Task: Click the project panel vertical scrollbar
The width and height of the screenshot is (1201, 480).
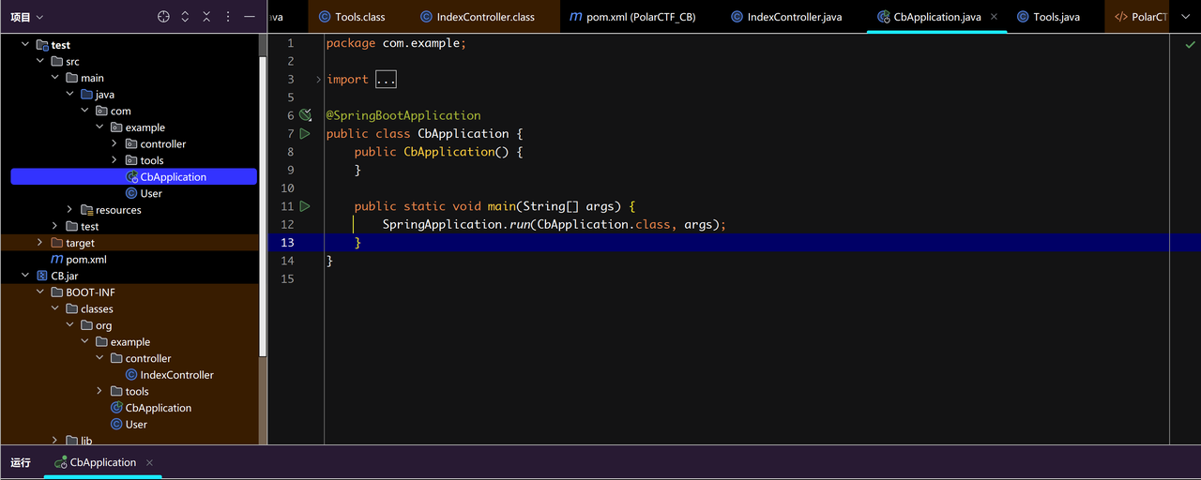Action: click(263, 206)
